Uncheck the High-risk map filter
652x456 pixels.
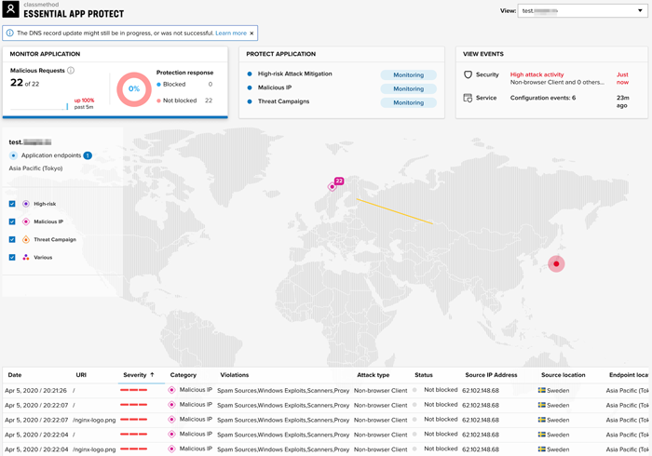12,204
